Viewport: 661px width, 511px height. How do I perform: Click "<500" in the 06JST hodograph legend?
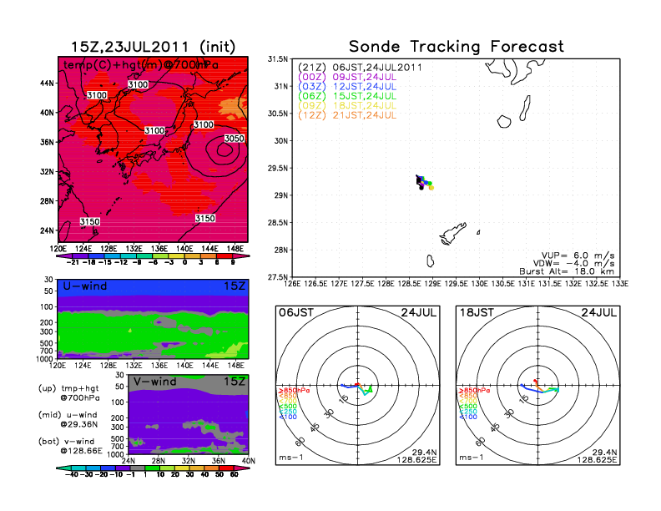(x=287, y=407)
